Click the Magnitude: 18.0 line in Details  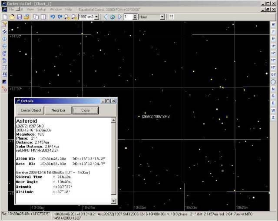click(30, 134)
